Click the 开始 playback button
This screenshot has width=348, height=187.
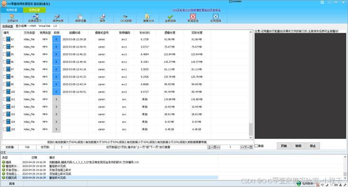[x=284, y=146]
